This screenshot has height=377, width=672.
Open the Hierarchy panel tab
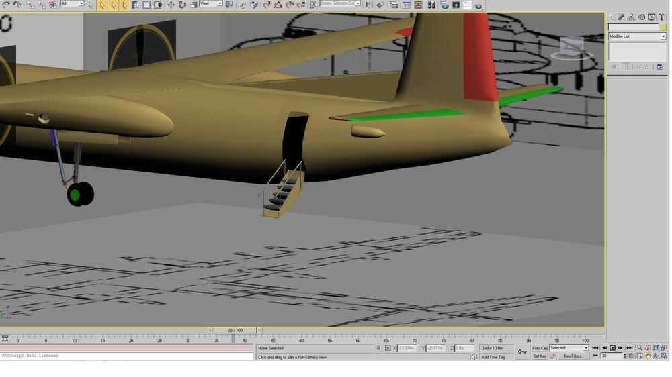(x=631, y=17)
